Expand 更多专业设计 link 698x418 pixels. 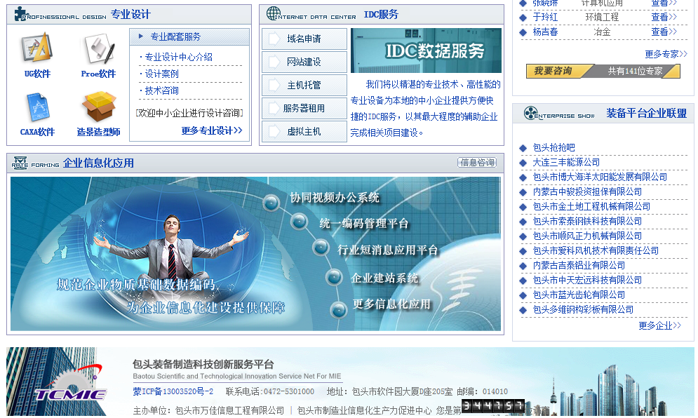point(211,130)
